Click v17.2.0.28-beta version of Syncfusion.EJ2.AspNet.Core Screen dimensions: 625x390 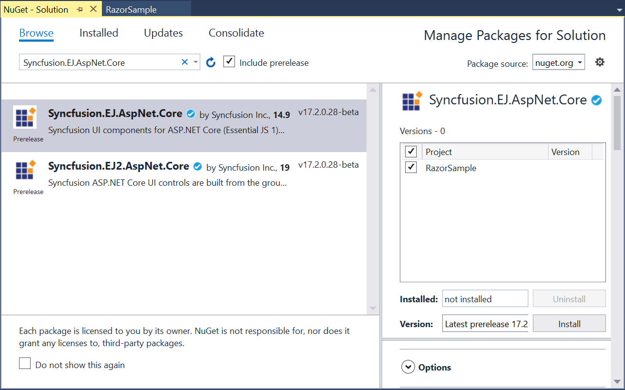329,165
